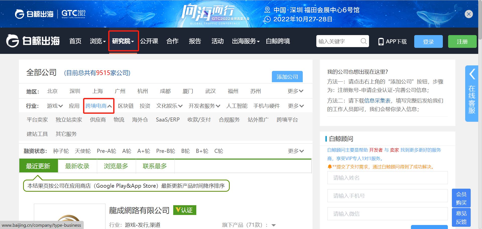Select the 人工智能 industry filter

237,106
